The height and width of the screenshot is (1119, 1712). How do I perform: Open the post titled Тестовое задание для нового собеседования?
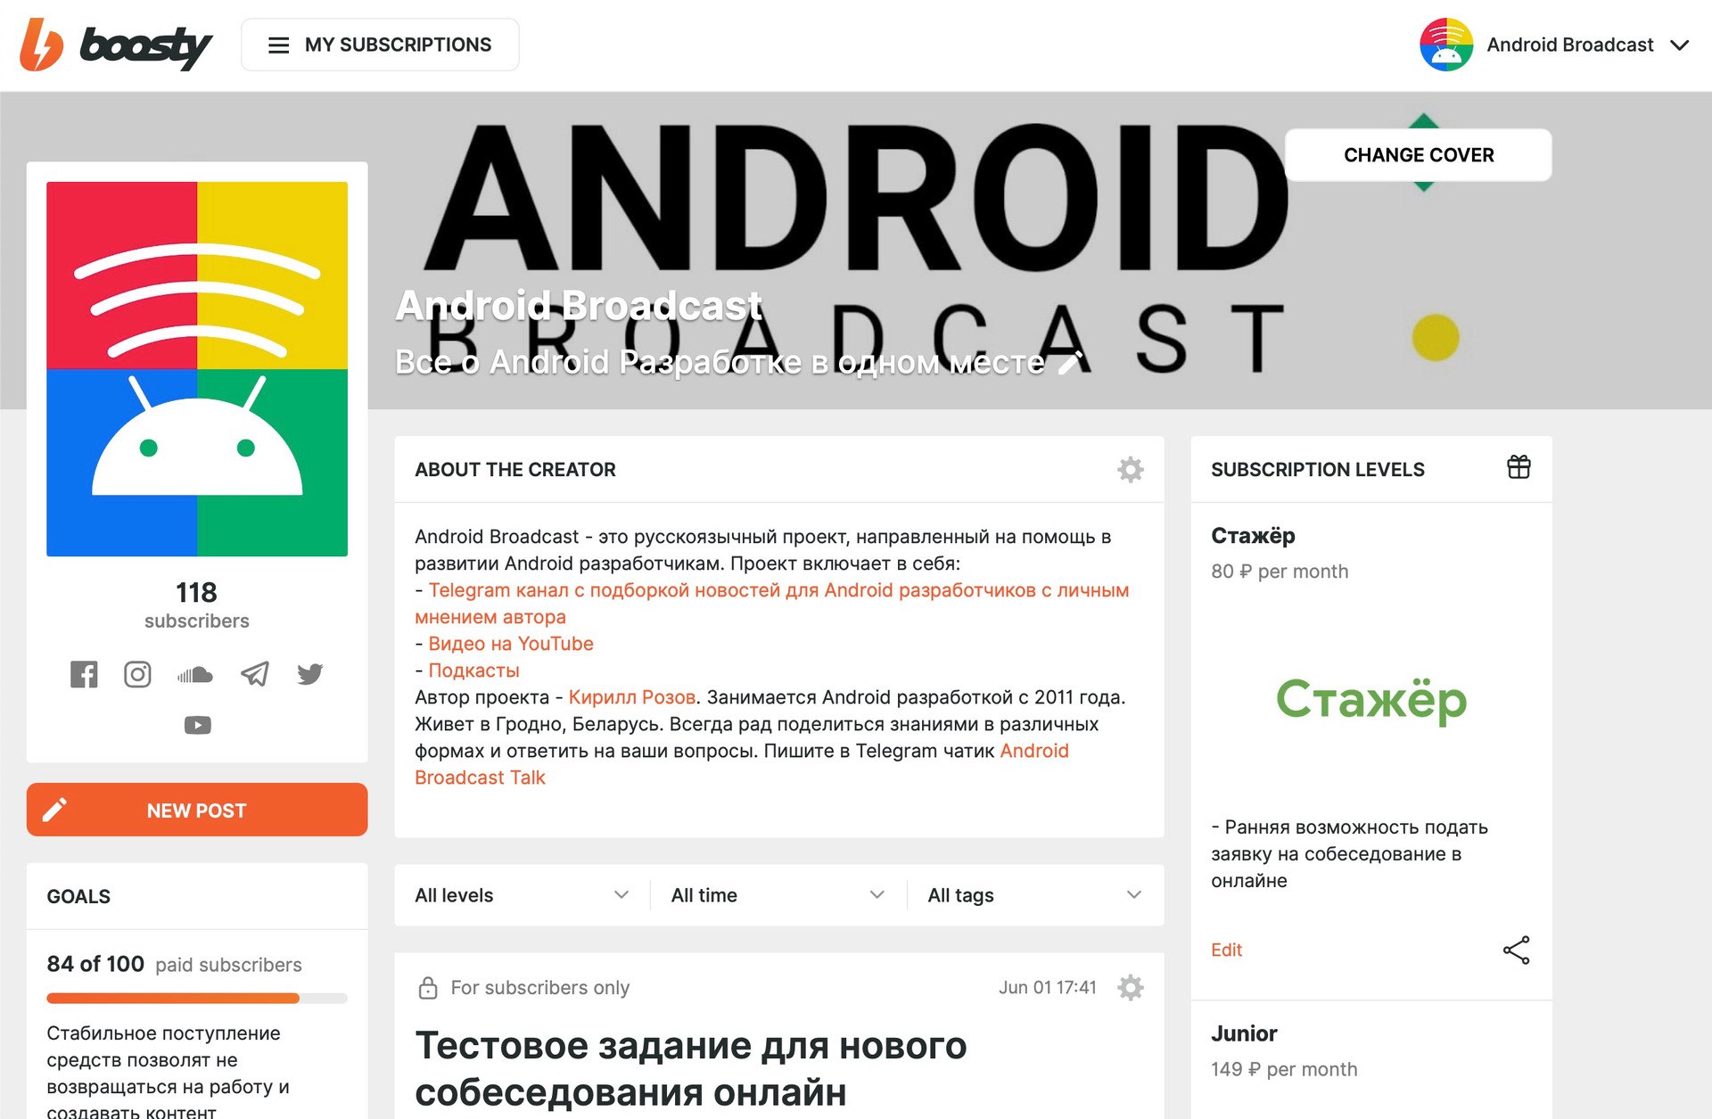pyautogui.click(x=690, y=1068)
